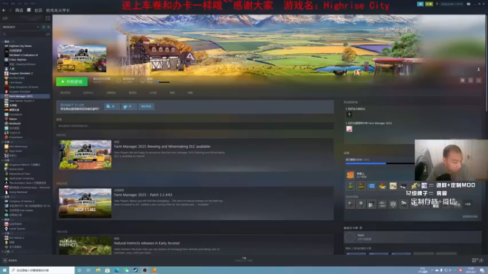
Task: Open the games filter dropdown in sidebar
Action: pos(21,27)
